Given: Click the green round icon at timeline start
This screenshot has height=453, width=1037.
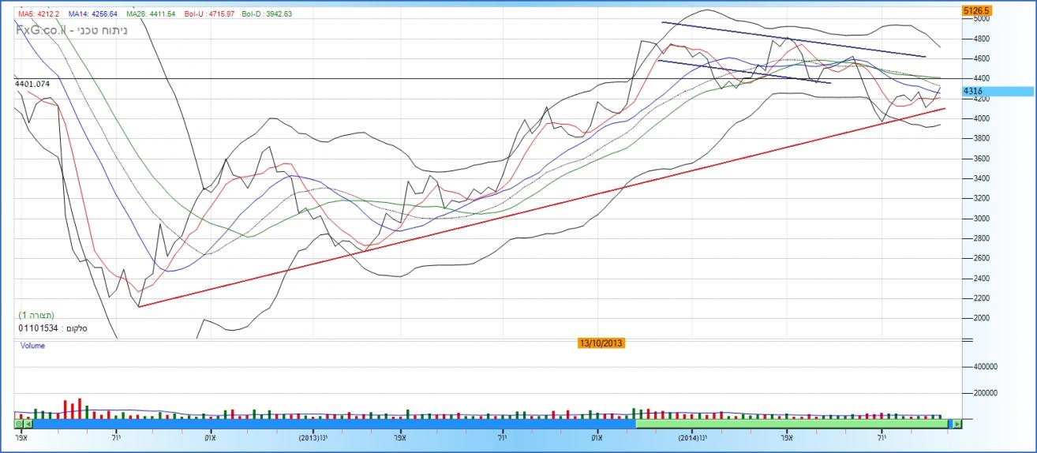Looking at the screenshot, I should [x=19, y=424].
